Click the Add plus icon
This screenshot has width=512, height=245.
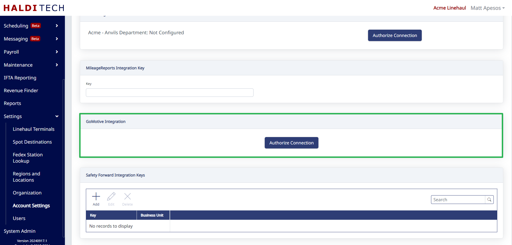96,197
